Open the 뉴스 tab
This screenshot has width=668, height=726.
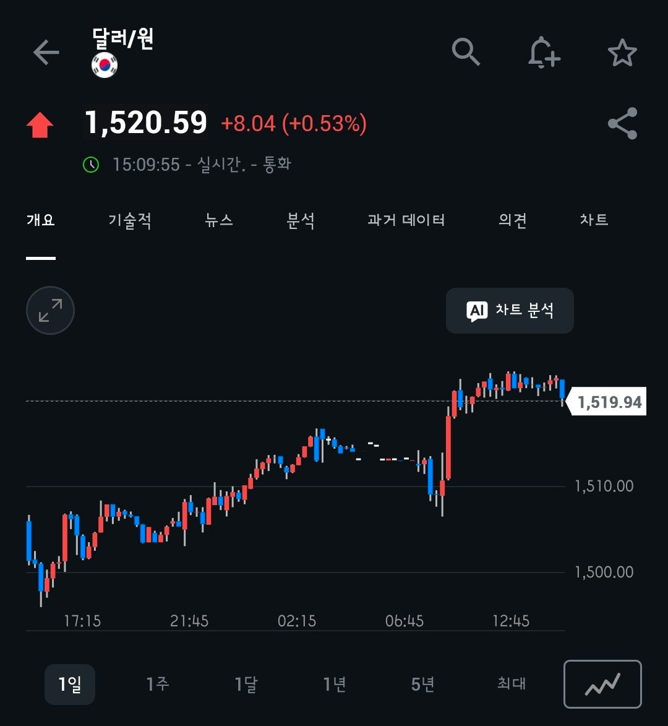click(219, 220)
